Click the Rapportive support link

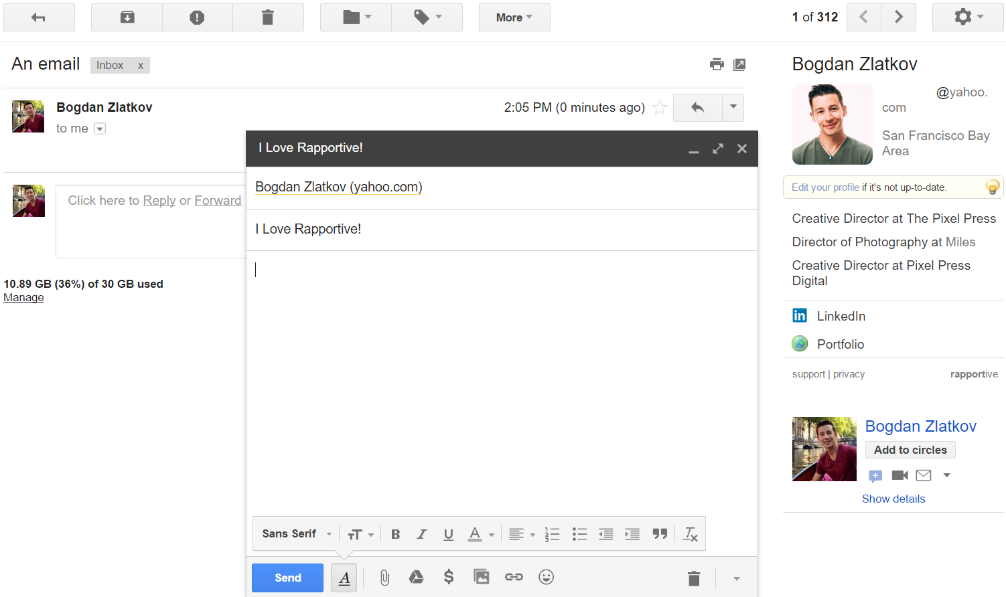pos(808,374)
